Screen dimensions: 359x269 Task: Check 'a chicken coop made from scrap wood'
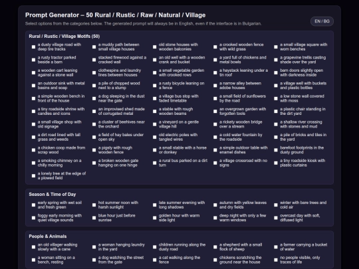[x=34, y=150]
